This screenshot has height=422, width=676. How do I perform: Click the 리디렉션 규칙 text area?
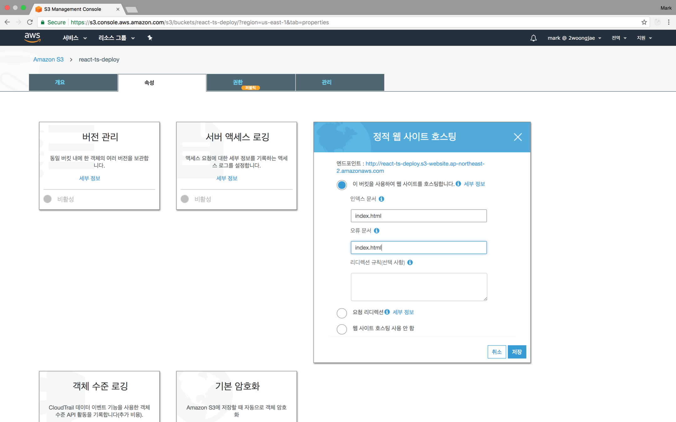click(418, 287)
